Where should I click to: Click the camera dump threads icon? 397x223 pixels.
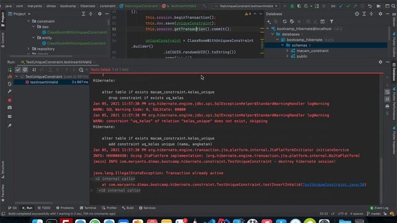(x=10, y=108)
